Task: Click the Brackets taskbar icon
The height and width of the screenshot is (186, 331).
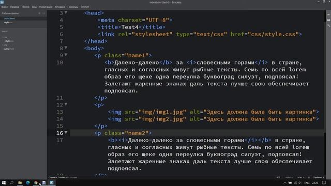Action: (x=52, y=182)
